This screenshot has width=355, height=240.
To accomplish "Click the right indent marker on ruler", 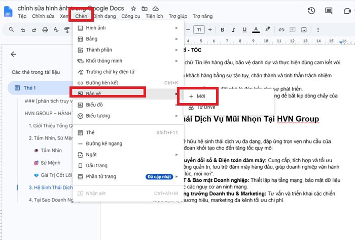I will coord(341,42).
